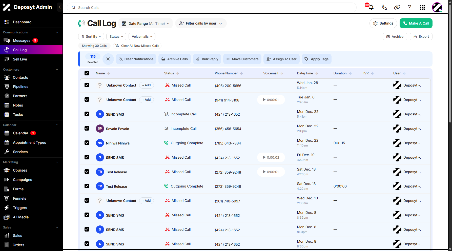Click the page vertical scrollbar

[x=450, y=63]
